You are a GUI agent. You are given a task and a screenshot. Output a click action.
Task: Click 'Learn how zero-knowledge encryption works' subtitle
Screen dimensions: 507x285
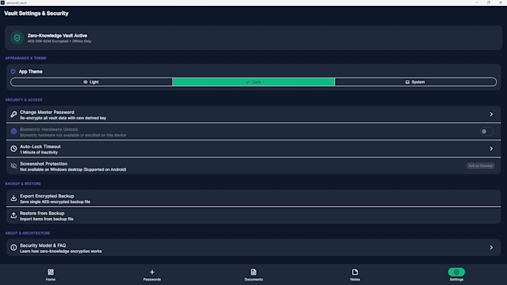61,251
